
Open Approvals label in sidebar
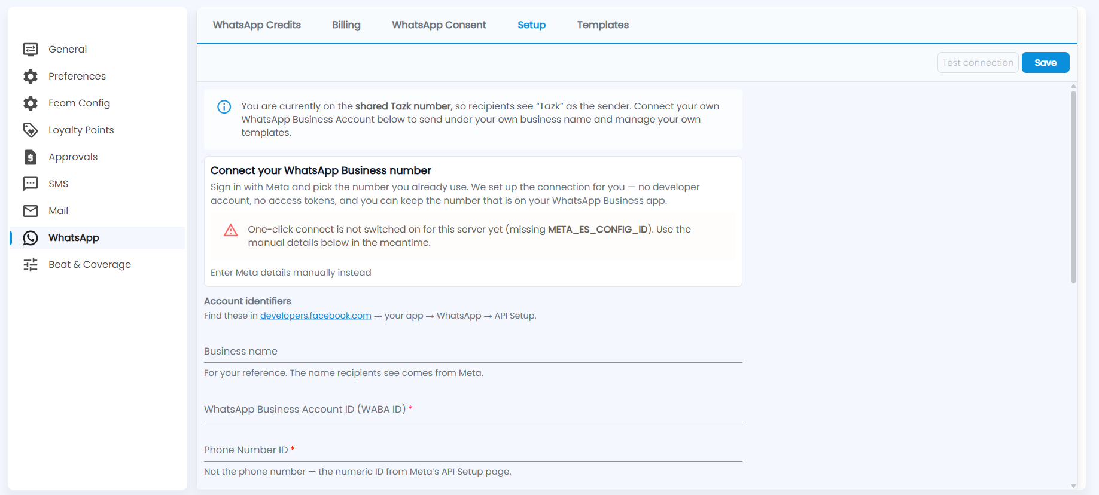(73, 157)
